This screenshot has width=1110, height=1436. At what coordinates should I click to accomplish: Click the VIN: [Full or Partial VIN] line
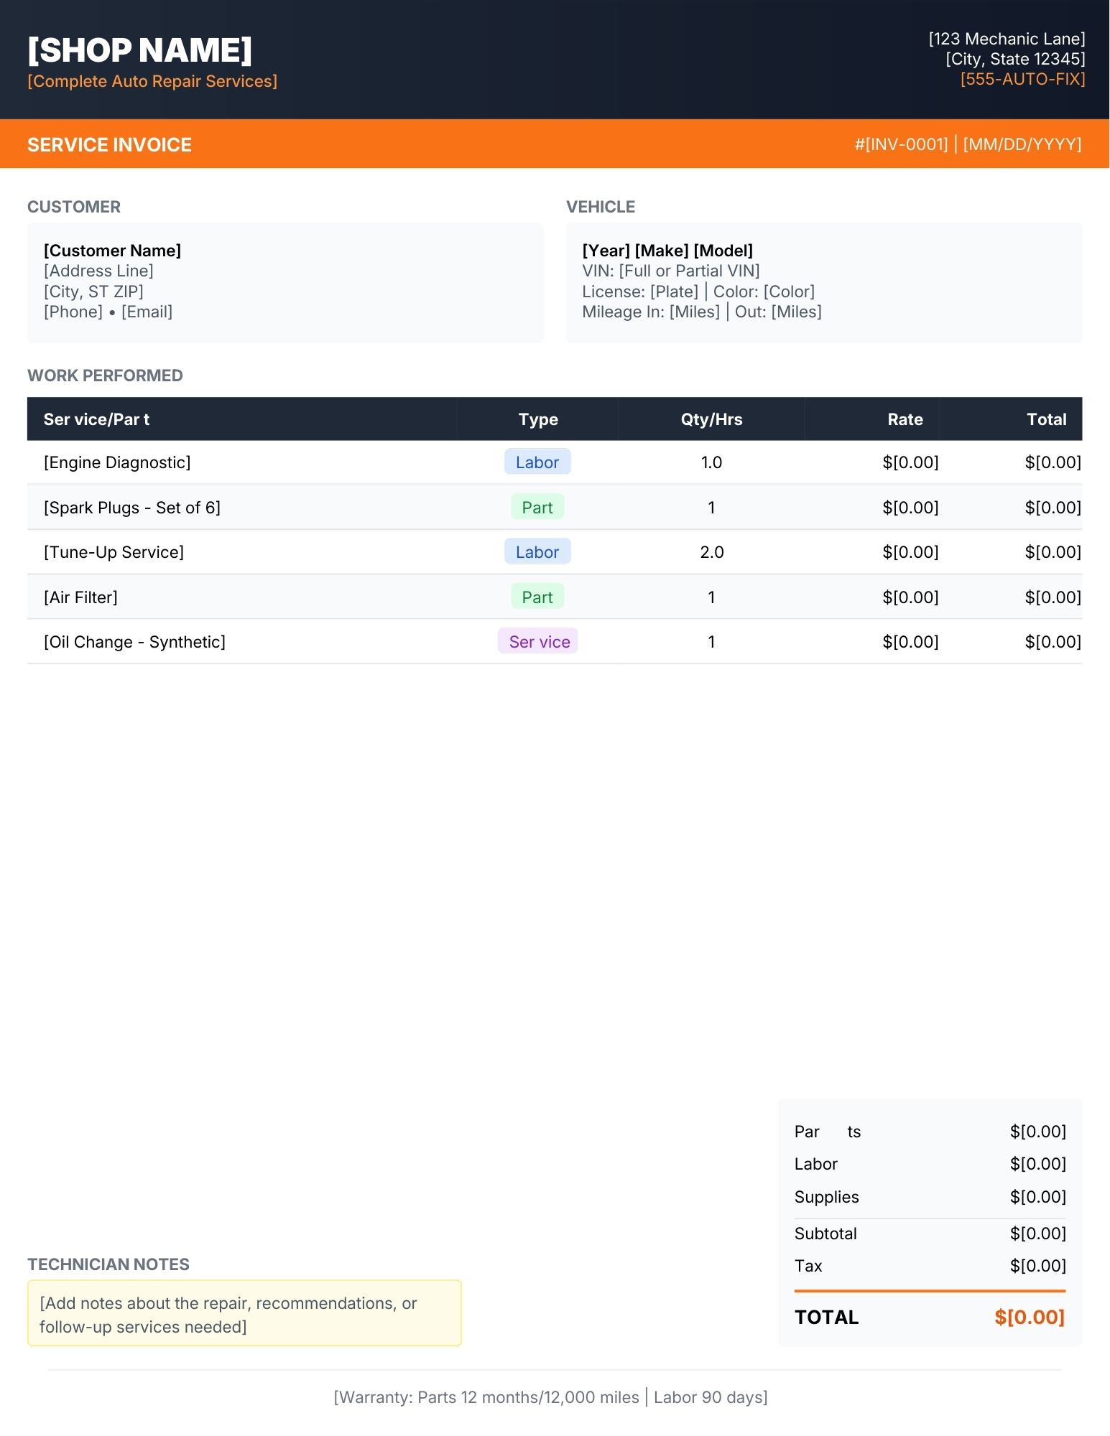(671, 271)
